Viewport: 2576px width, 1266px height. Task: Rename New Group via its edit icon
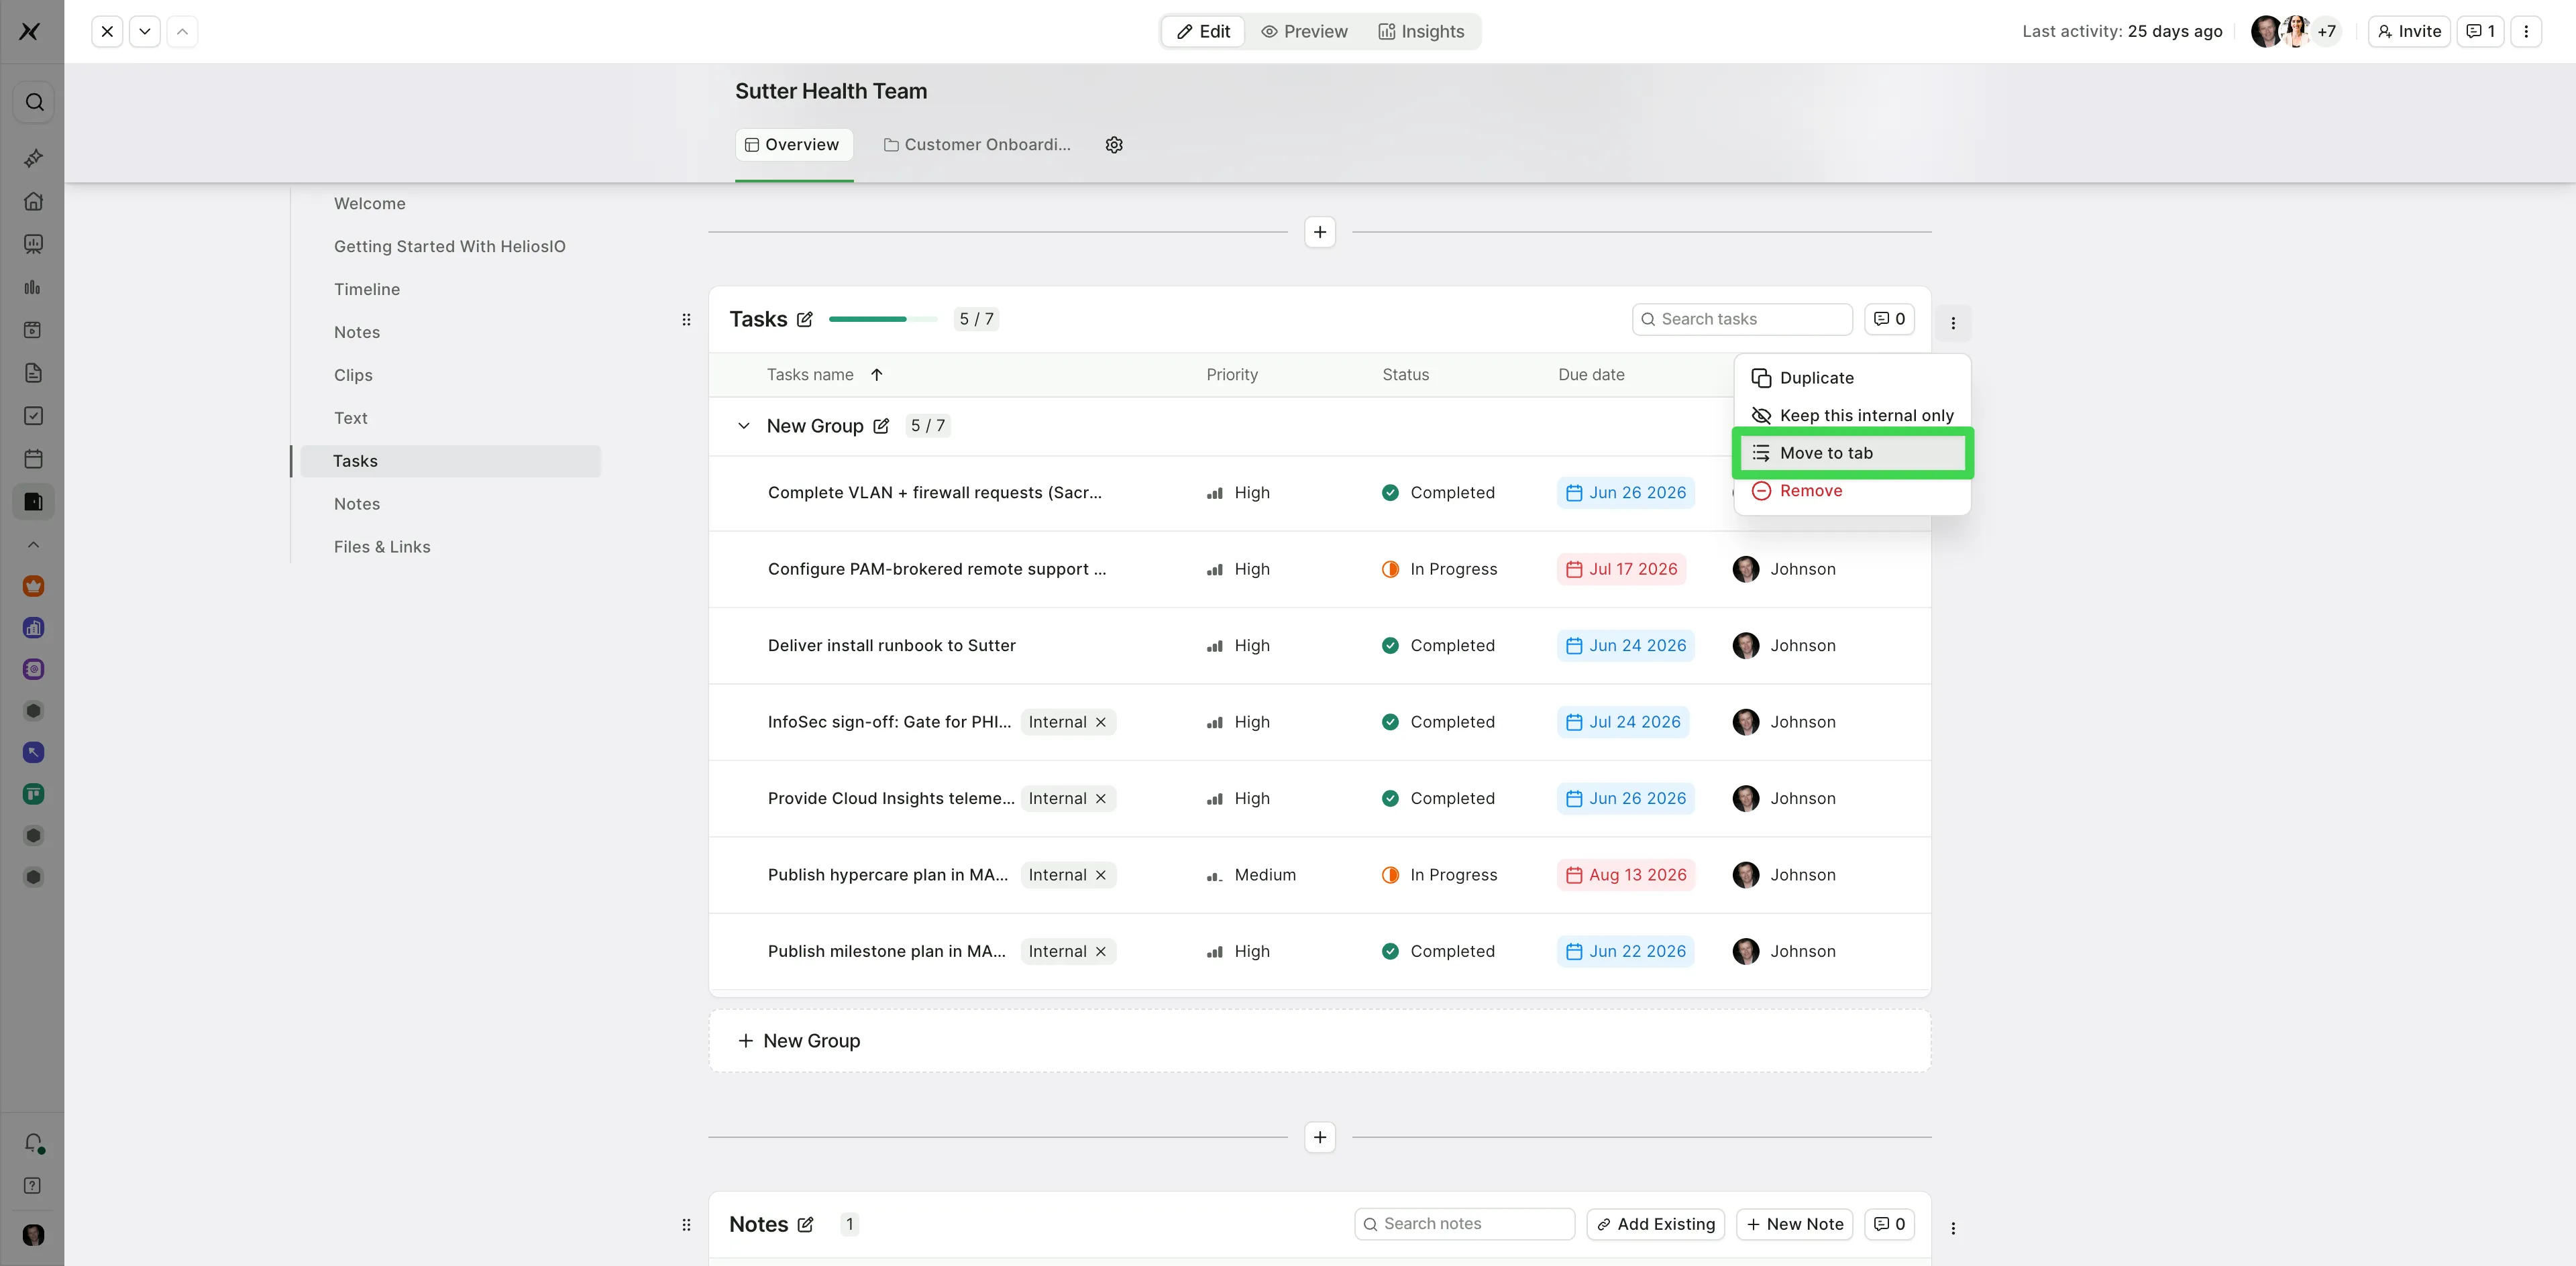pyautogui.click(x=881, y=426)
